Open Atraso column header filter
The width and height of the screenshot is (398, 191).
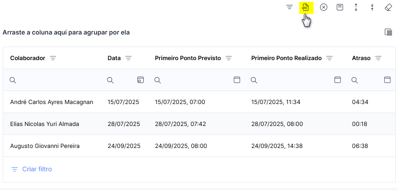[x=378, y=58]
